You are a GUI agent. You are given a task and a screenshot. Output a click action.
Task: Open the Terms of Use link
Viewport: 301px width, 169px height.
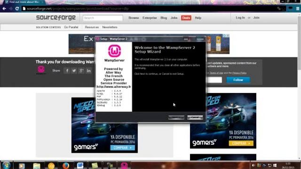point(216,73)
